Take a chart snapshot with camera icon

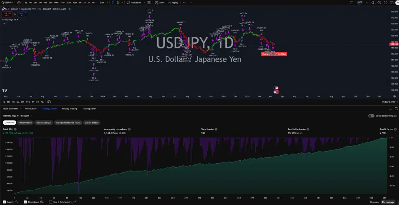point(392,2)
